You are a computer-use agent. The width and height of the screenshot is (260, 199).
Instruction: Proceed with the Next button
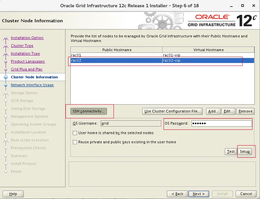199,194
